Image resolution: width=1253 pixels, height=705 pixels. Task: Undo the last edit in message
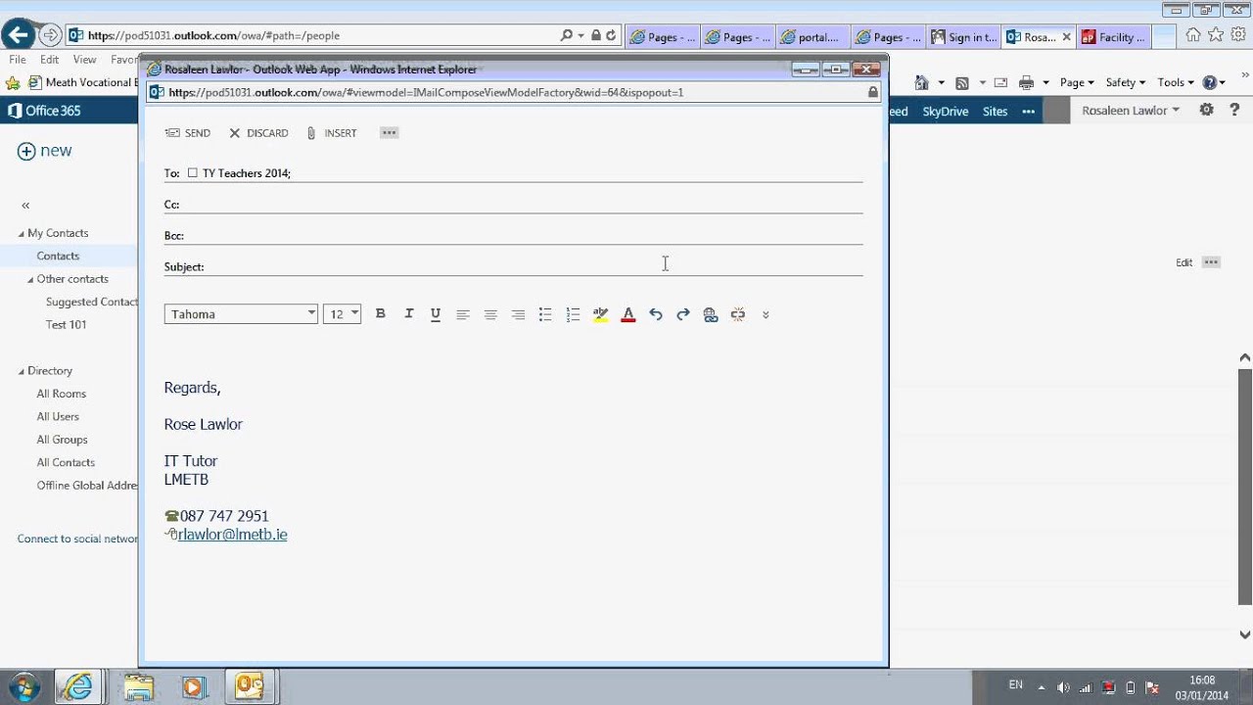(x=656, y=314)
